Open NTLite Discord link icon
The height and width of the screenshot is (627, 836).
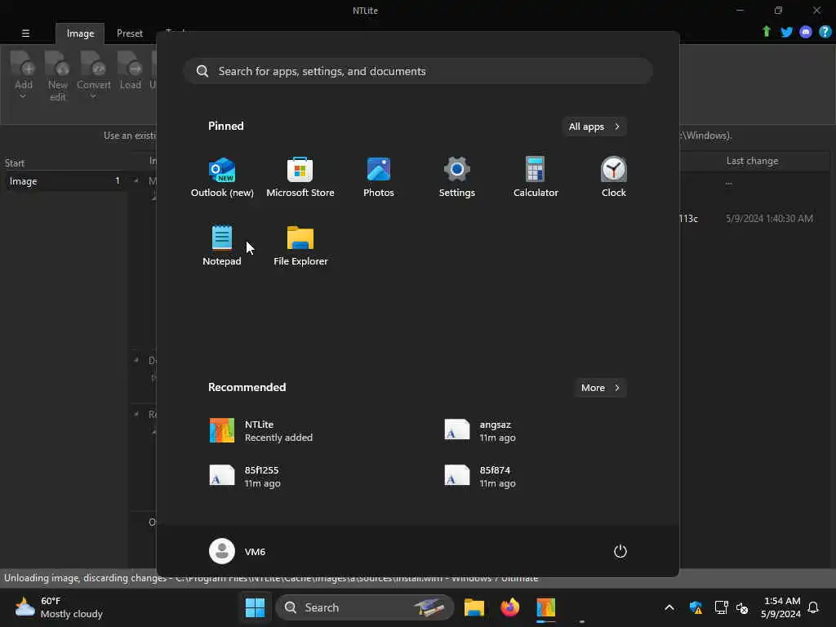pos(806,32)
